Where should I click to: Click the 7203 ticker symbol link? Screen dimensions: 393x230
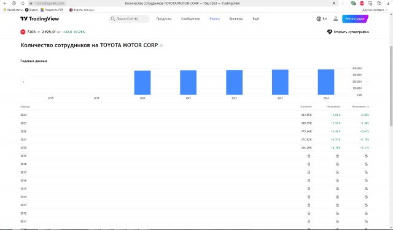pyautogui.click(x=31, y=32)
